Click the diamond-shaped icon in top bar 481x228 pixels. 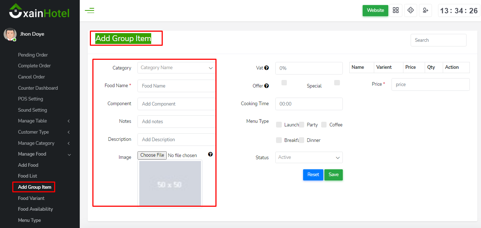pos(410,10)
